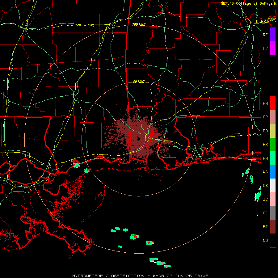This screenshot has height=278, width=278.
Task: Select the white DS dry snow swatch
Action: pyautogui.click(x=273, y=185)
